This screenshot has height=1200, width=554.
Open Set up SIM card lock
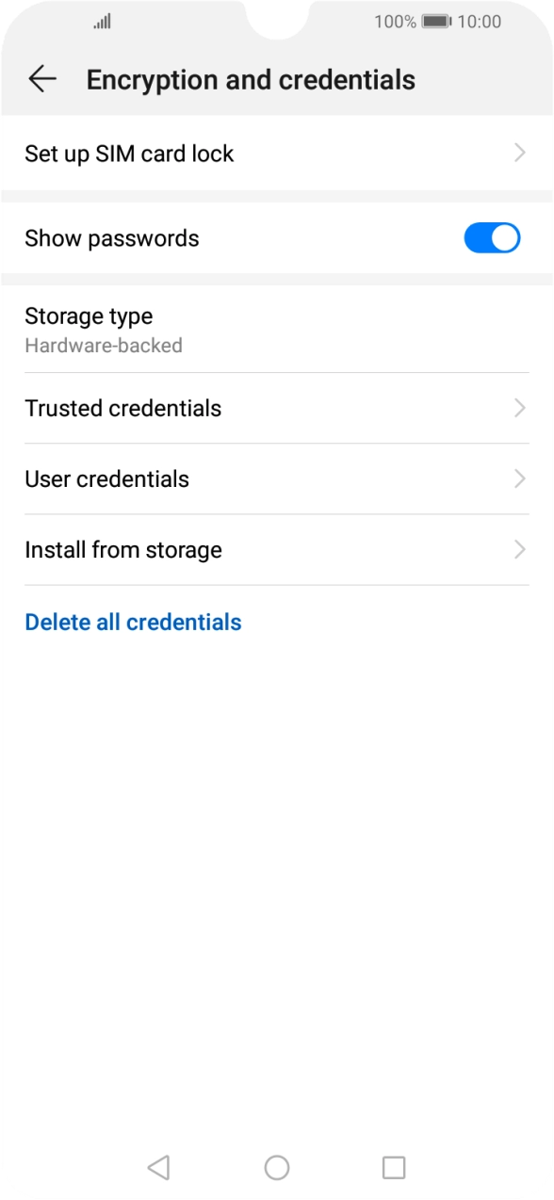[130, 153]
